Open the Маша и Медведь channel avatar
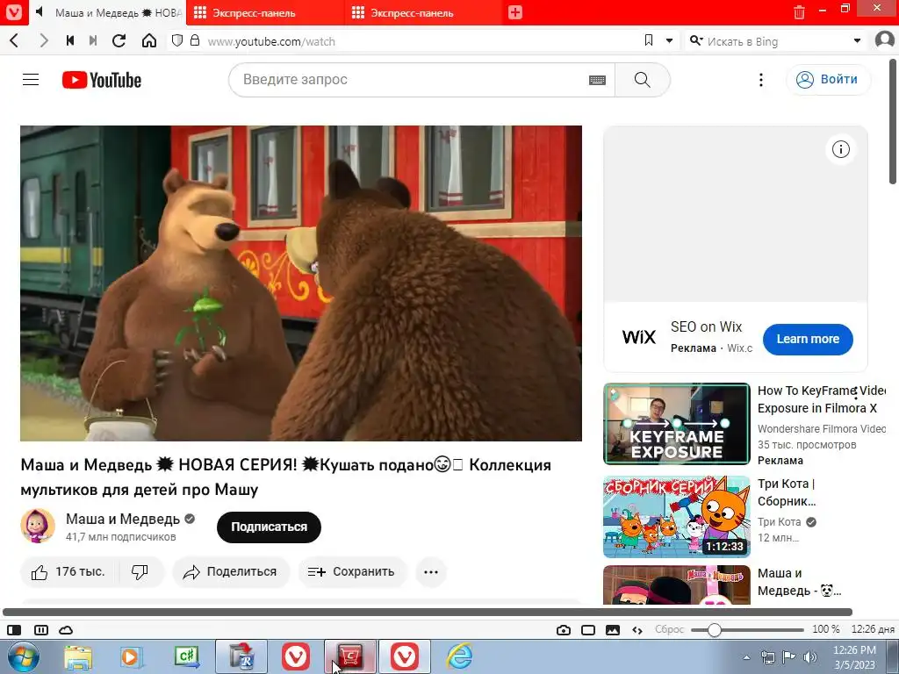This screenshot has height=674, width=899. coord(38,526)
